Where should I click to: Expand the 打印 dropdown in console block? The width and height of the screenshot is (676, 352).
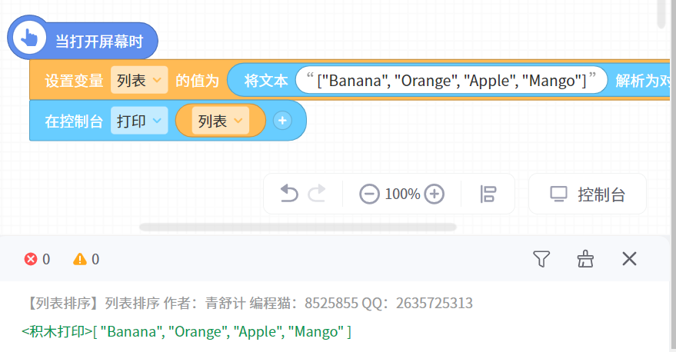139,121
